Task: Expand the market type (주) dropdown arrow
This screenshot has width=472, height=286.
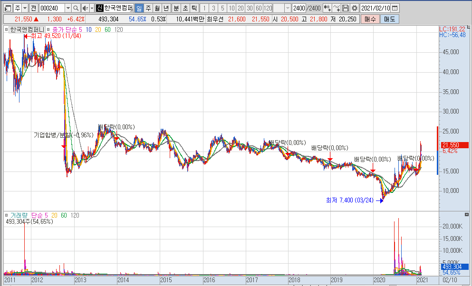Action: click(x=25, y=8)
